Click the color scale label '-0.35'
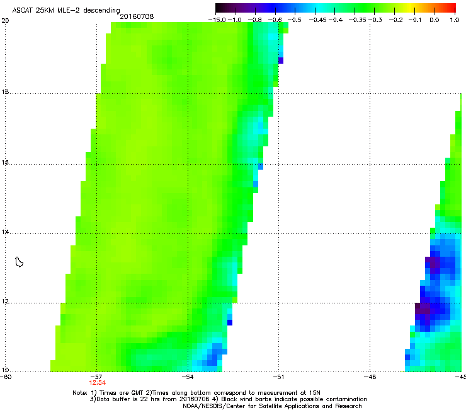The height and width of the screenshot is (410, 466). (x=358, y=20)
